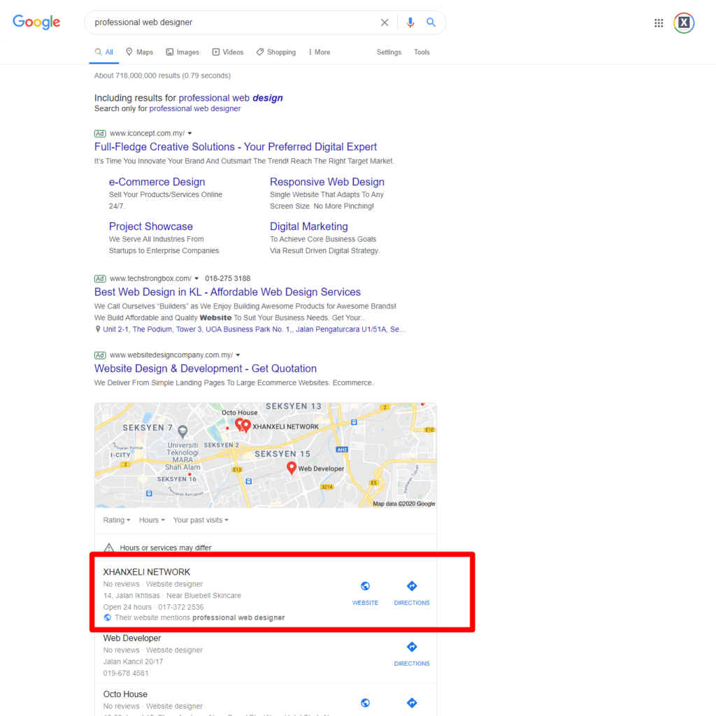Expand websitedesigncompany ad URL dropdown arrow
Viewport: 716px width, 716px height.
[x=238, y=355]
